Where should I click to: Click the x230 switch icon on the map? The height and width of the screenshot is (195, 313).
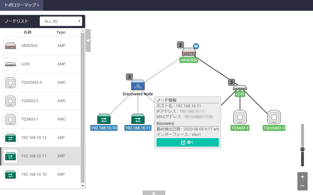(240, 88)
